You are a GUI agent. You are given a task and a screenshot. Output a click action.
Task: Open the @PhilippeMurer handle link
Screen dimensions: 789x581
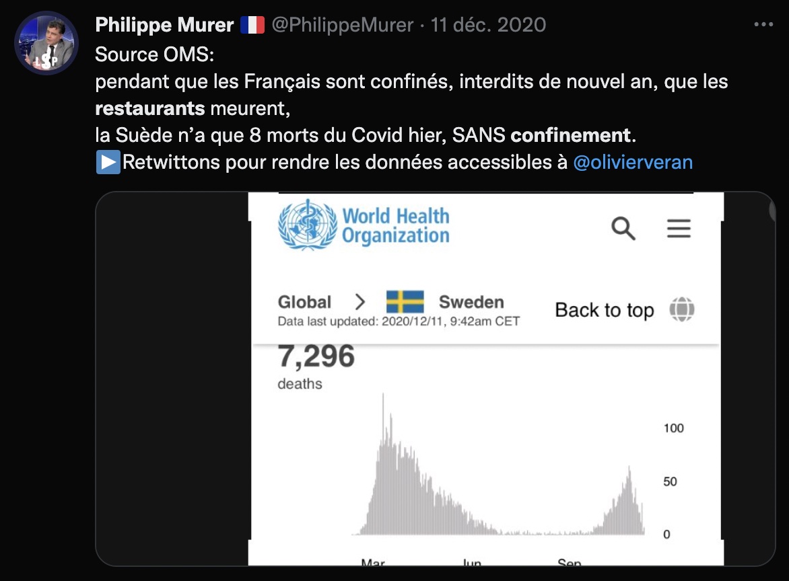tap(342, 26)
